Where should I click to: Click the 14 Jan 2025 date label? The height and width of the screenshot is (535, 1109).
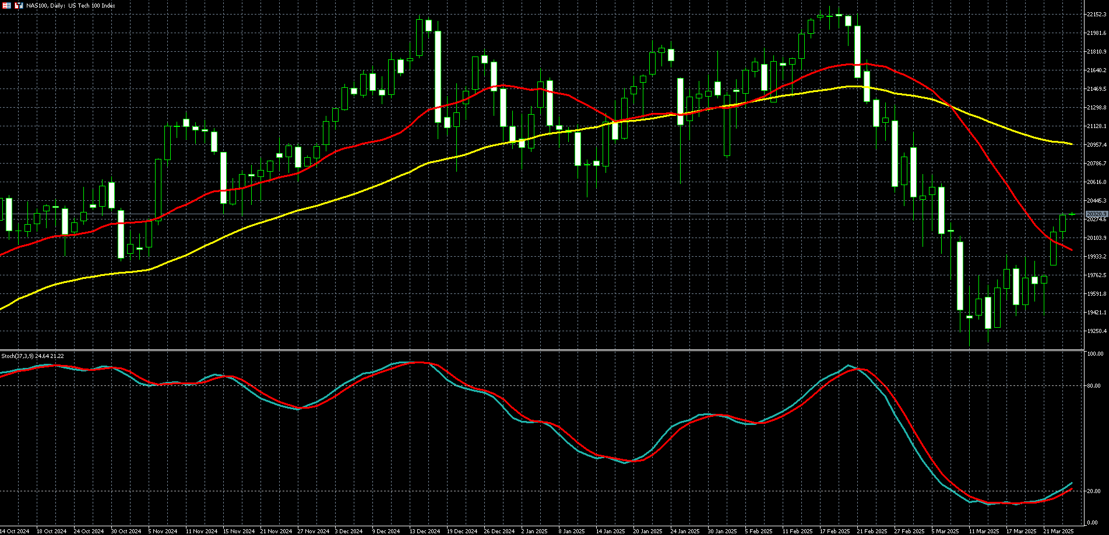(x=611, y=532)
